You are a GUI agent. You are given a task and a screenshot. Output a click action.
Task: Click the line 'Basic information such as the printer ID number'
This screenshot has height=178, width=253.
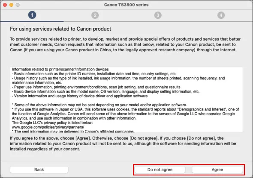(94, 74)
